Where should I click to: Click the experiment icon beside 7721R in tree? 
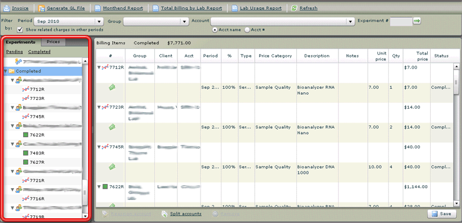(25, 180)
